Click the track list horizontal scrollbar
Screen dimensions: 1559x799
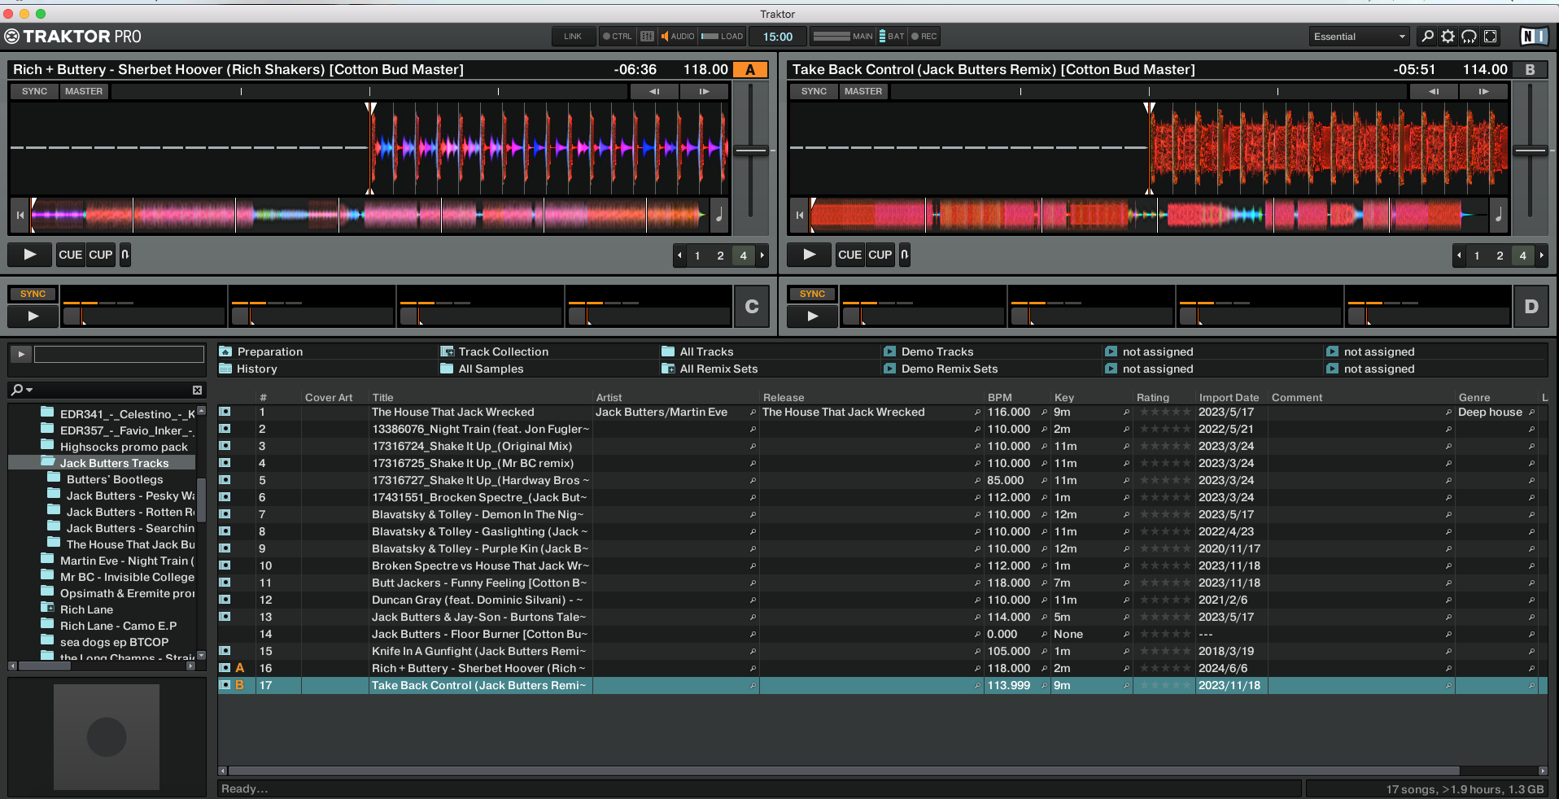(843, 771)
